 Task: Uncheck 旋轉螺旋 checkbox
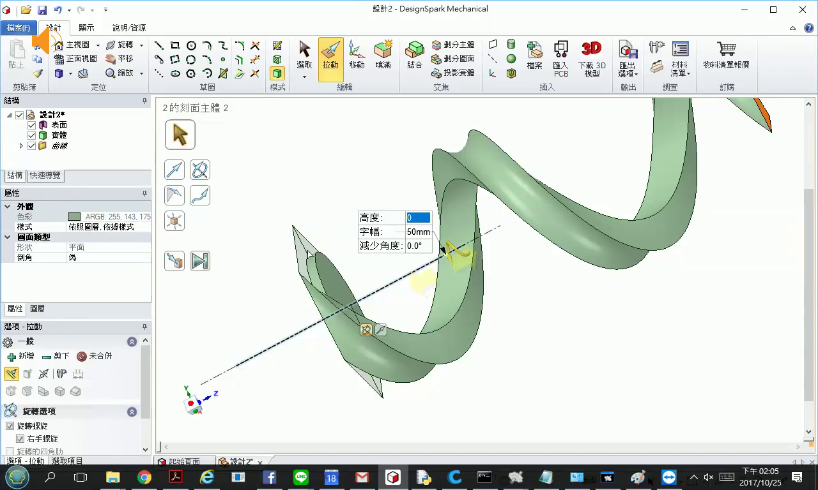click(x=10, y=426)
